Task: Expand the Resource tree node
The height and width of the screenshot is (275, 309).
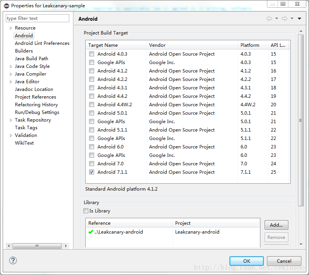Action: [x=11, y=28]
